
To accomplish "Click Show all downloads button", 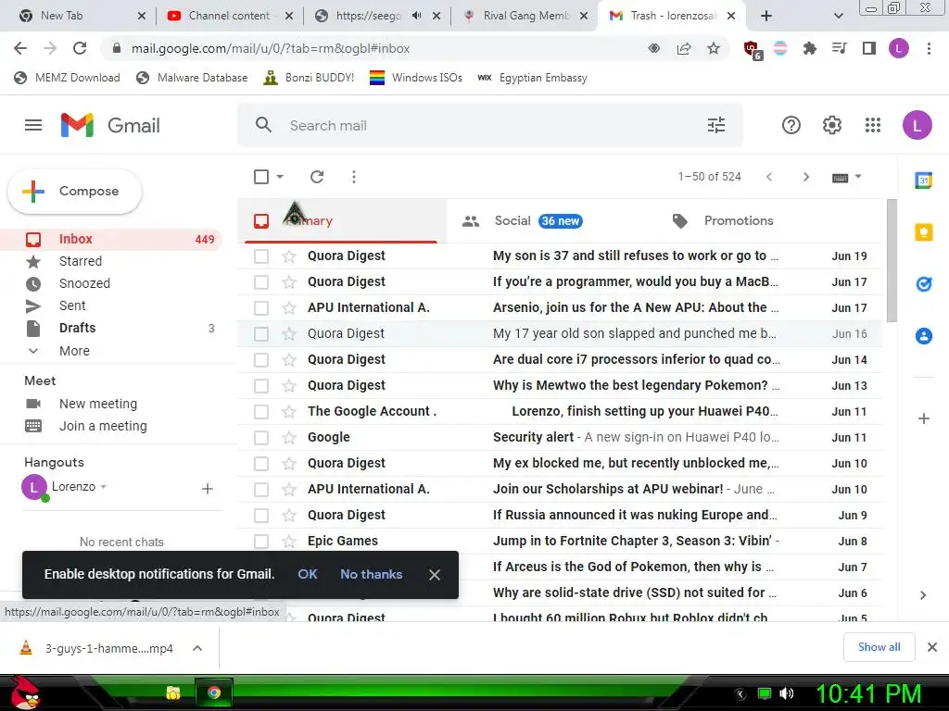I will (x=879, y=647).
